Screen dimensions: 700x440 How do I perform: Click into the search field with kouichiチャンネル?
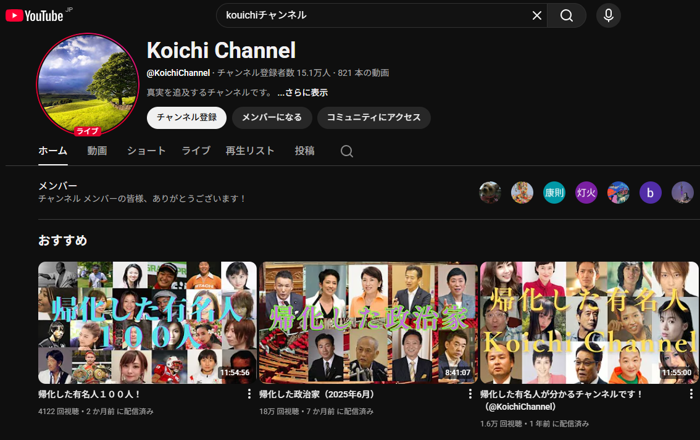pyautogui.click(x=370, y=15)
